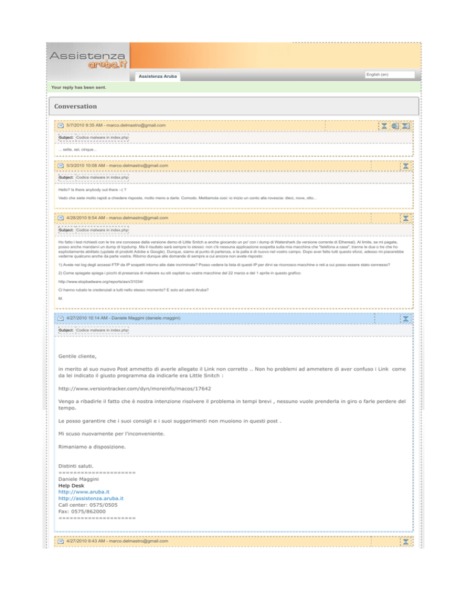Screen dimensions: 467x604
Task: Click envelope icon of 5/7/2010 message
Action: click(x=61, y=126)
